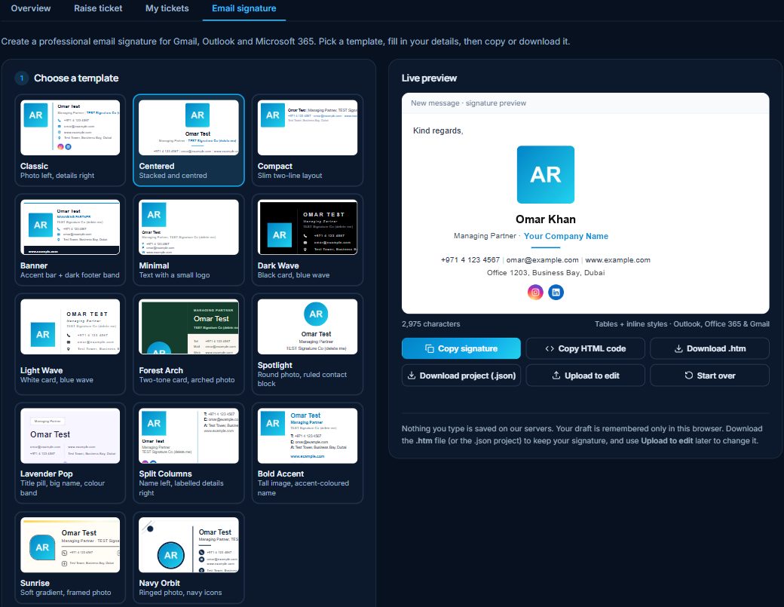Click the Office 1203, Business Bay, Dubai address

coord(546,272)
